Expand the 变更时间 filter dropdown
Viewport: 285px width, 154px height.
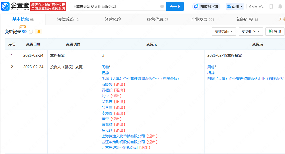[251, 32]
